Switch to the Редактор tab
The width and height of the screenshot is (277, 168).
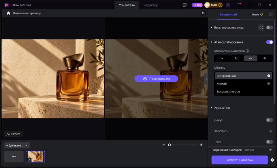coord(151,5)
